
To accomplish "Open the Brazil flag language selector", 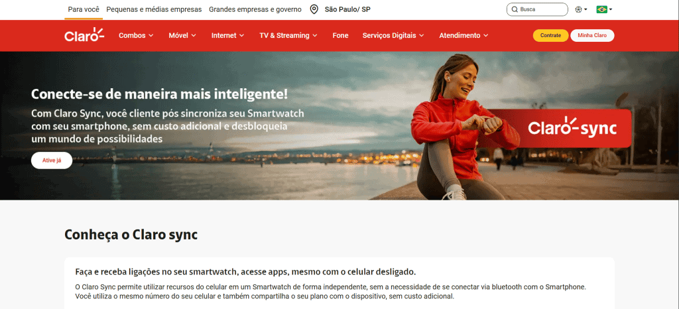I will click(604, 9).
